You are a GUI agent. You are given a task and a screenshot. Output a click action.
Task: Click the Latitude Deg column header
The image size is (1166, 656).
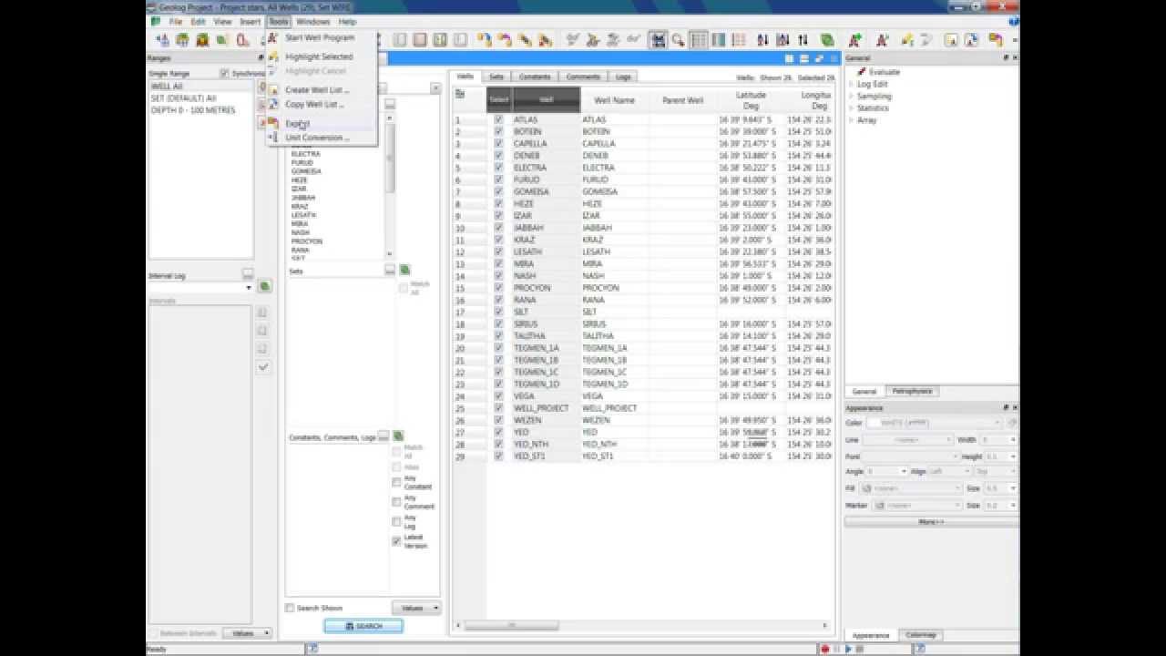click(x=751, y=100)
